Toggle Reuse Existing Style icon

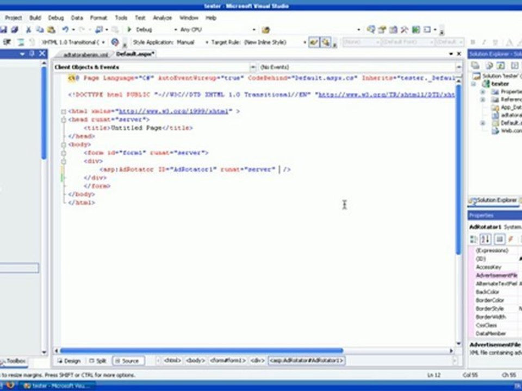326,42
